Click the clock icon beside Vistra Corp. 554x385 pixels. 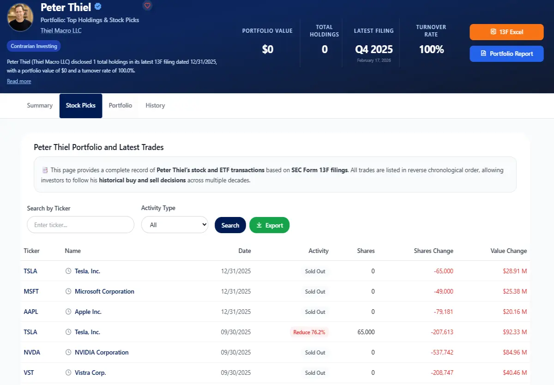click(69, 373)
